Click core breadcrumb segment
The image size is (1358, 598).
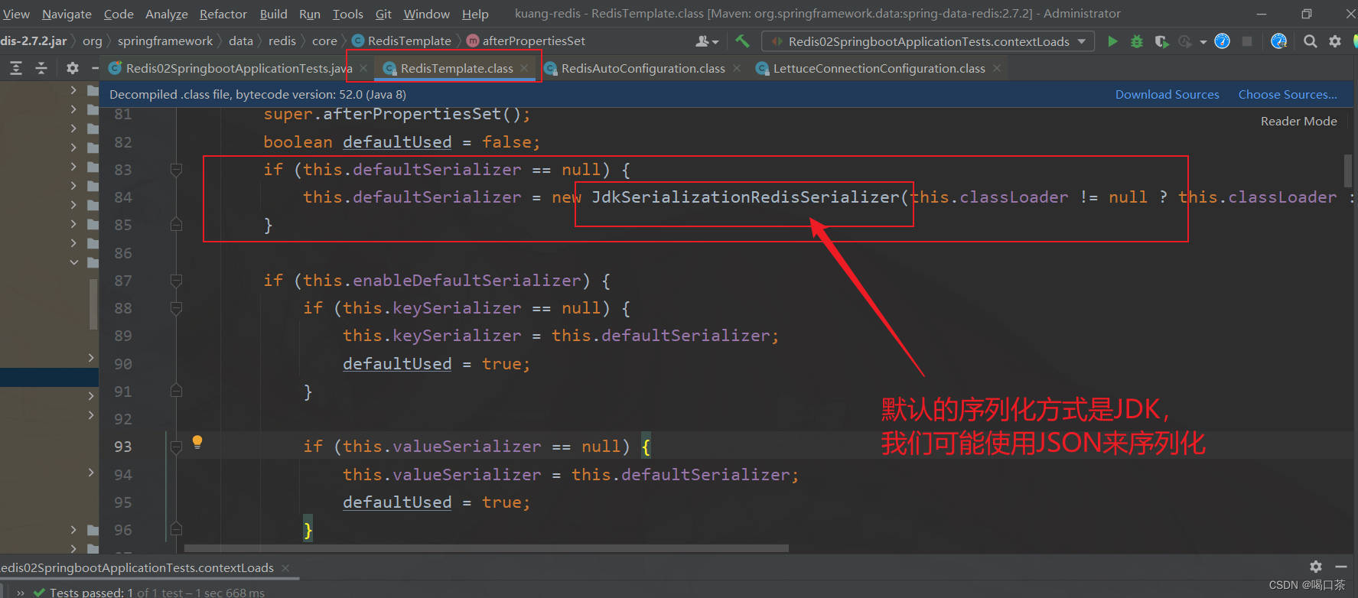click(x=324, y=41)
